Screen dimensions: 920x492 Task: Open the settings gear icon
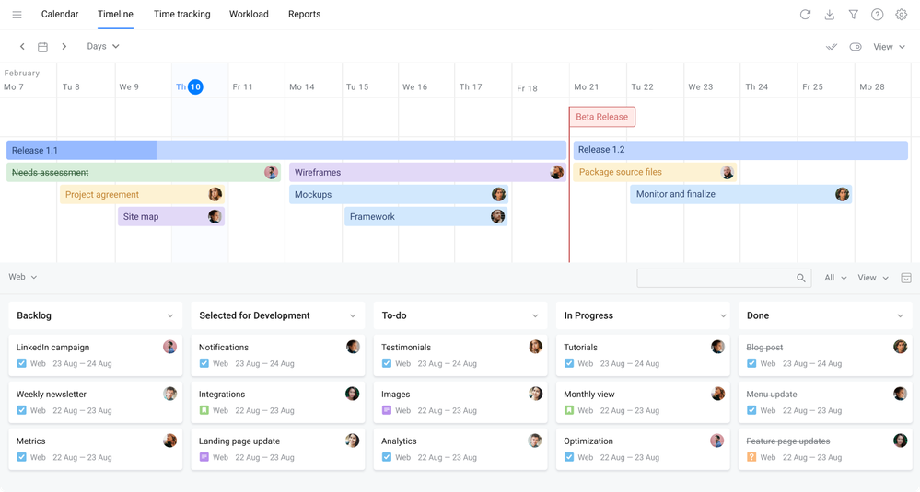902,15
